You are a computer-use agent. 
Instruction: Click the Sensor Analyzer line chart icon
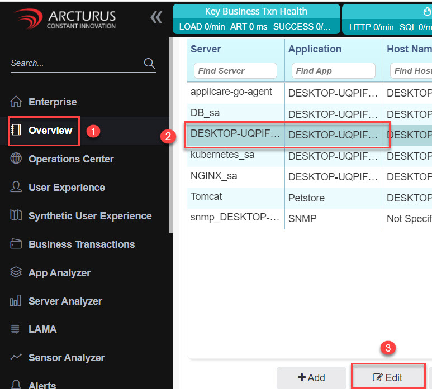[x=16, y=357]
